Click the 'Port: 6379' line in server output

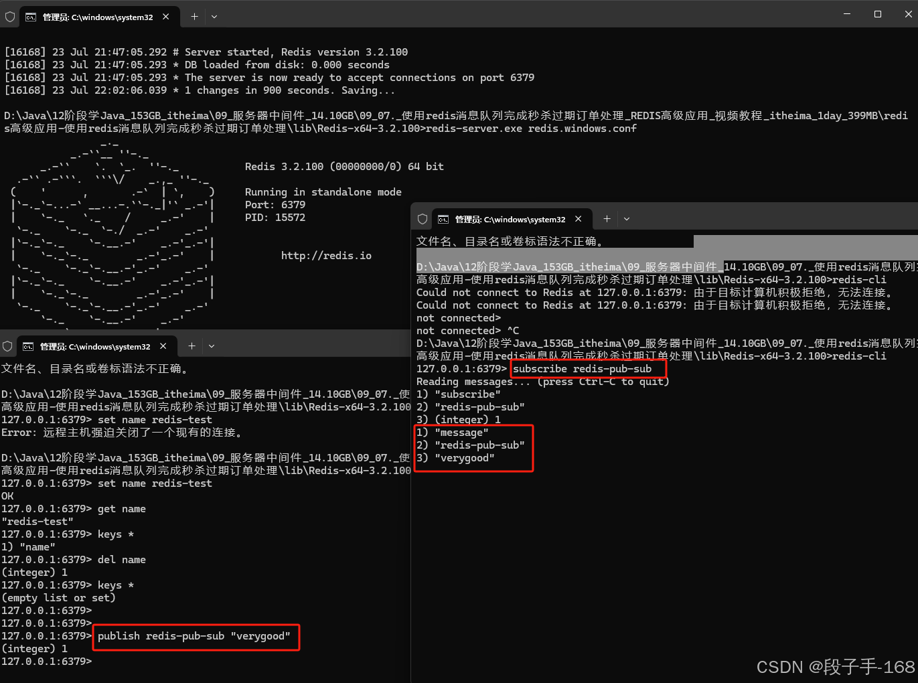[275, 205]
